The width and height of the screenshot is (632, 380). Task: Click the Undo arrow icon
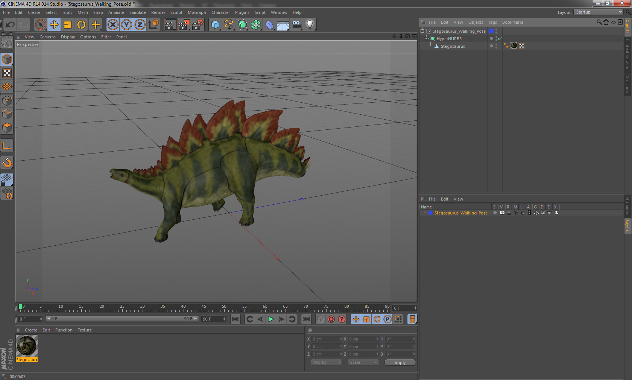(x=10, y=25)
